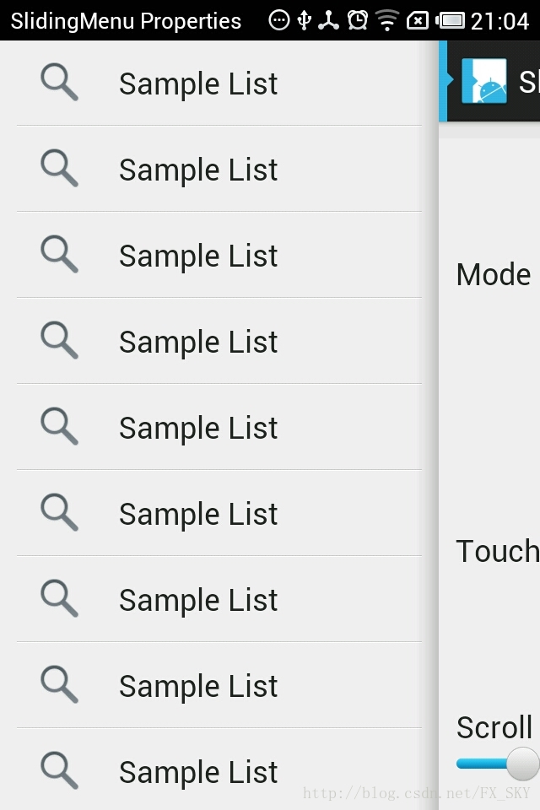The image size is (540, 810).
Task: Tap the alarm clock status bar icon
Action: tap(358, 20)
